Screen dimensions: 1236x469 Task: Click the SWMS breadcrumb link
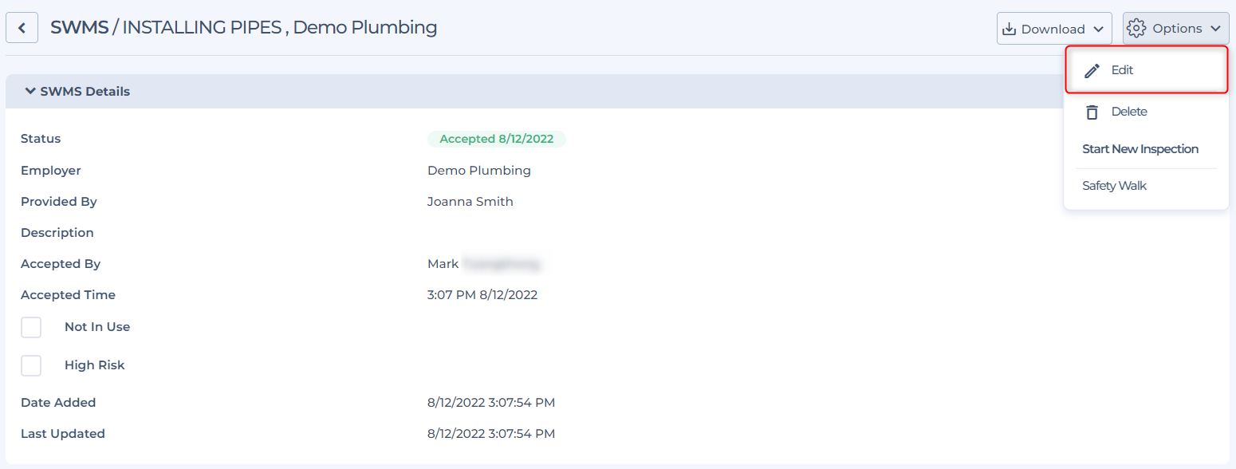79,27
